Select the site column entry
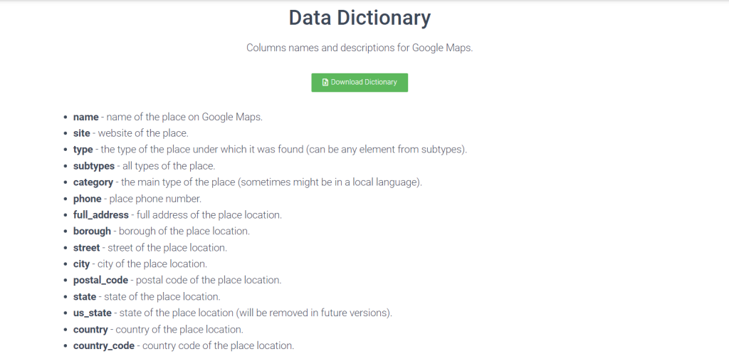The width and height of the screenshot is (729, 354). [x=131, y=133]
